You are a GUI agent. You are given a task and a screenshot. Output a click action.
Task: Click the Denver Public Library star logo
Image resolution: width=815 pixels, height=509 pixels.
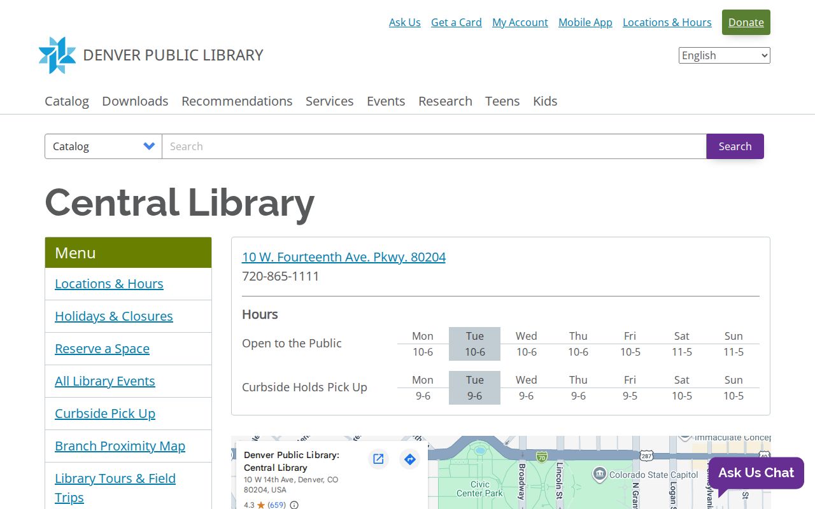[x=57, y=55]
